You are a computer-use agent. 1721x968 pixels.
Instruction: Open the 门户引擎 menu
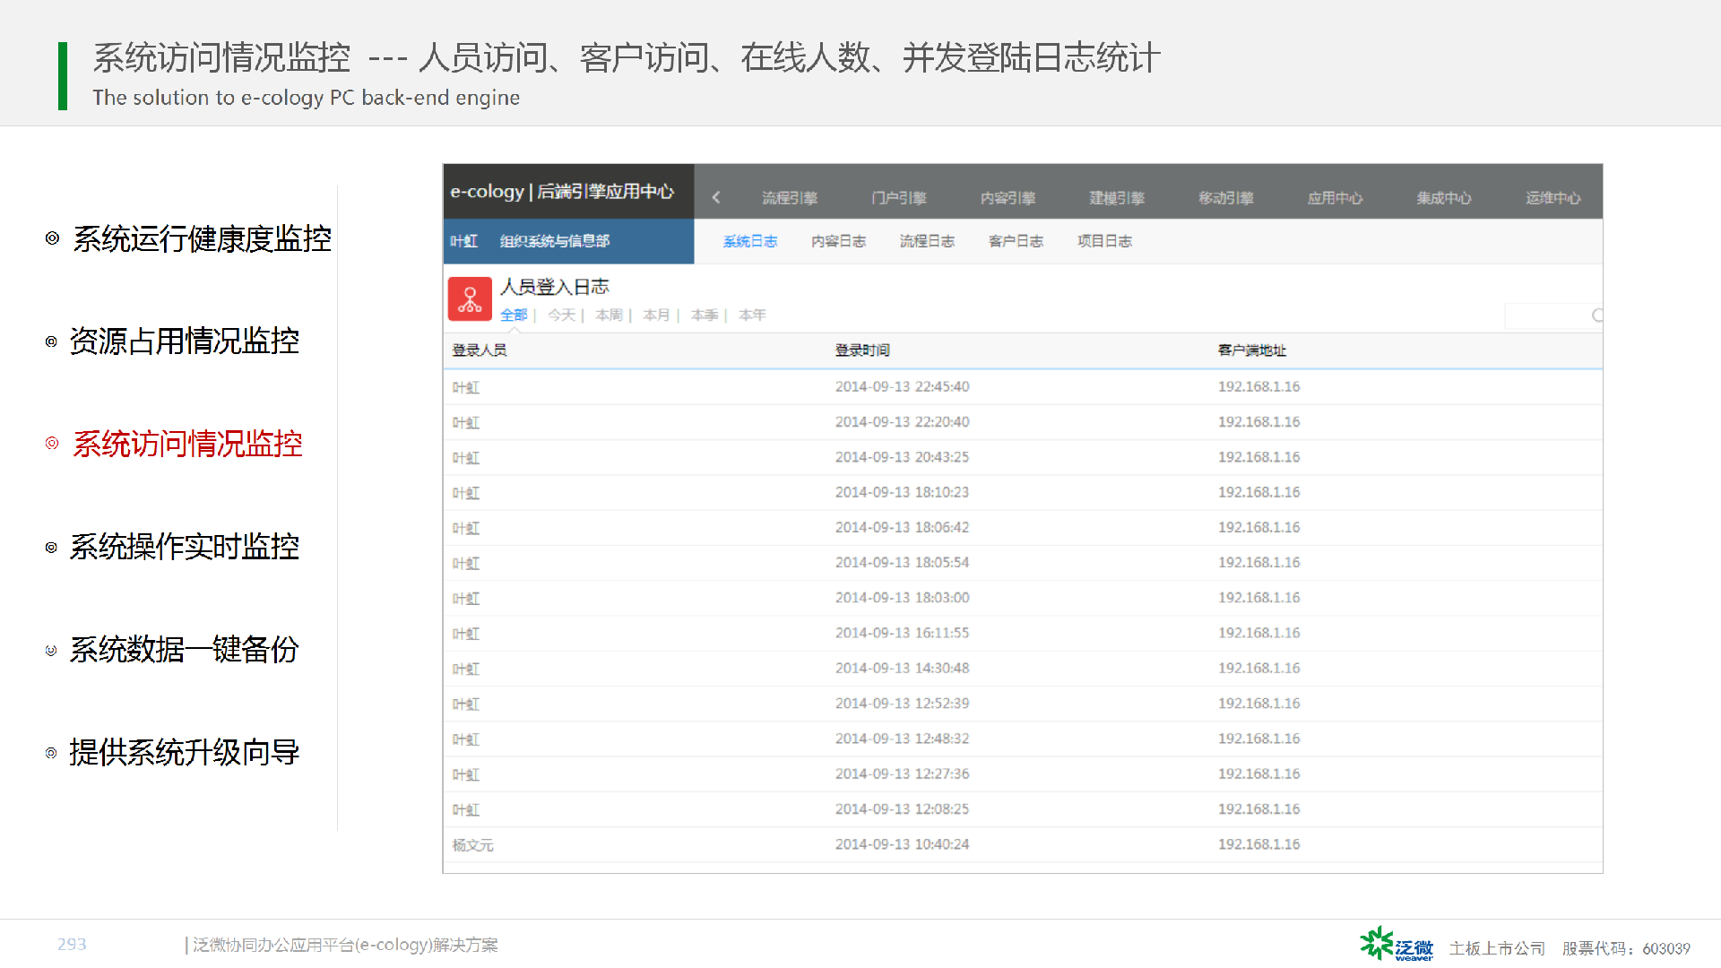[x=899, y=198]
